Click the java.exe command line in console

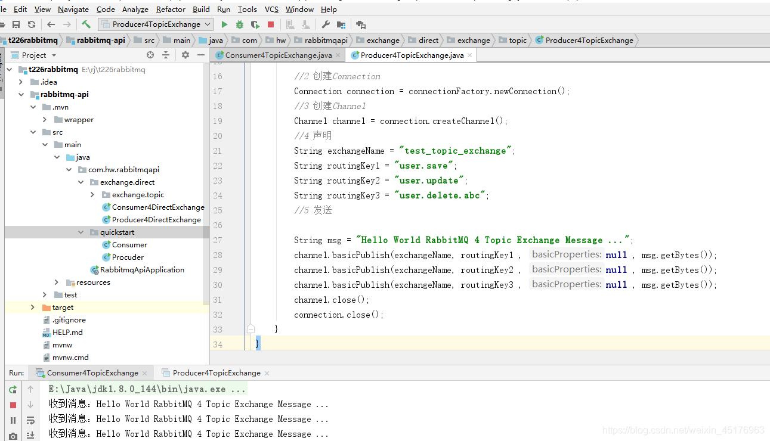coord(147,389)
